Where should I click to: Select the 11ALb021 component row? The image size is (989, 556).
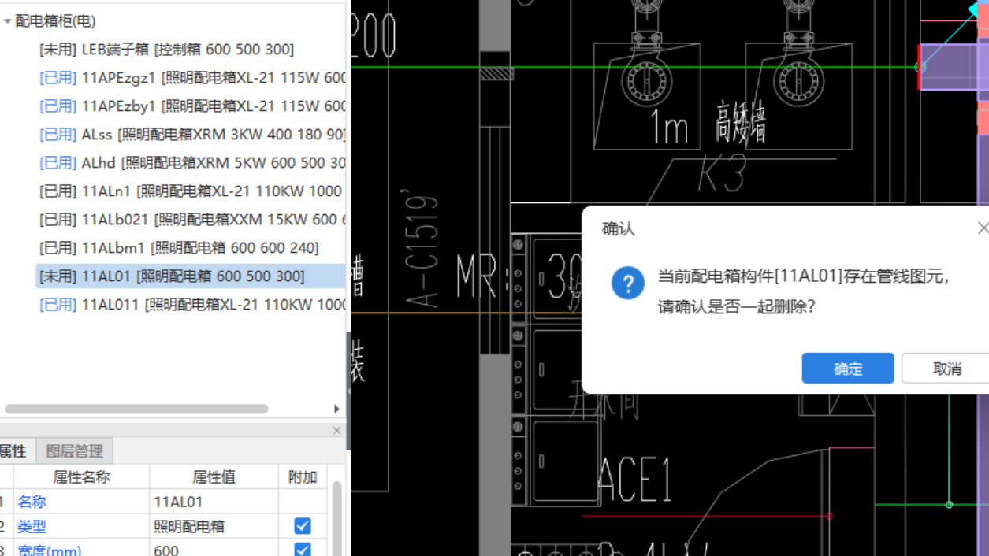191,220
